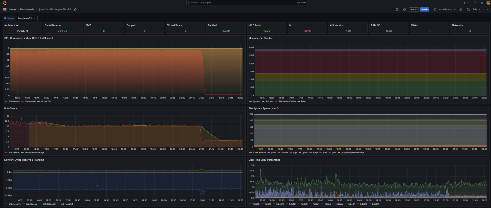Toggle Run Queue Average legend series

(x=34, y=152)
